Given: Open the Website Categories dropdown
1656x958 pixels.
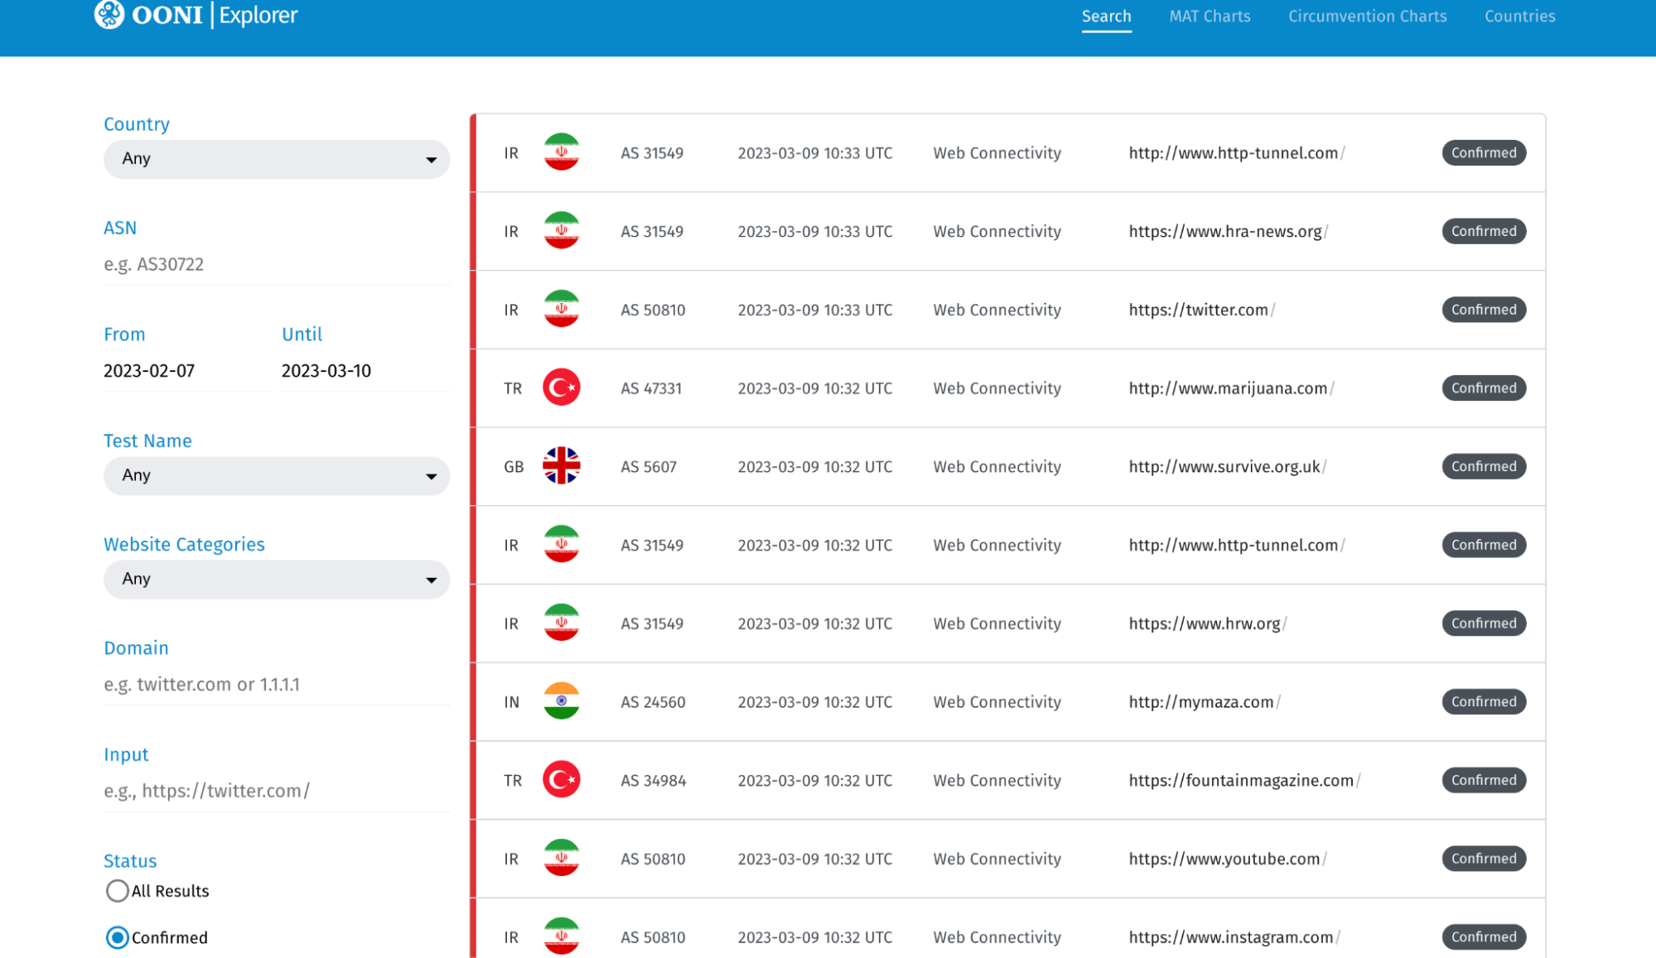Looking at the screenshot, I should click(x=276, y=579).
